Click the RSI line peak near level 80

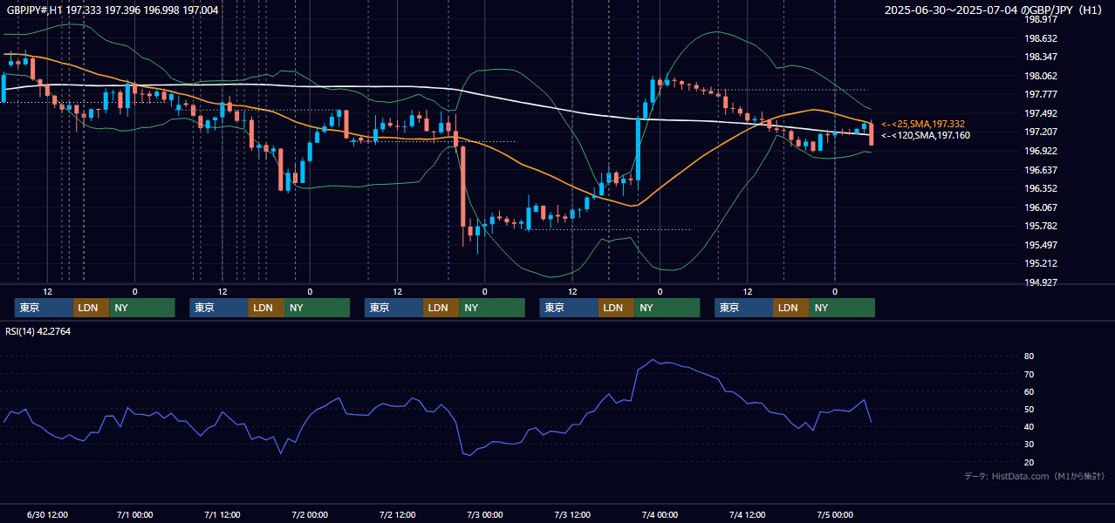click(652, 360)
